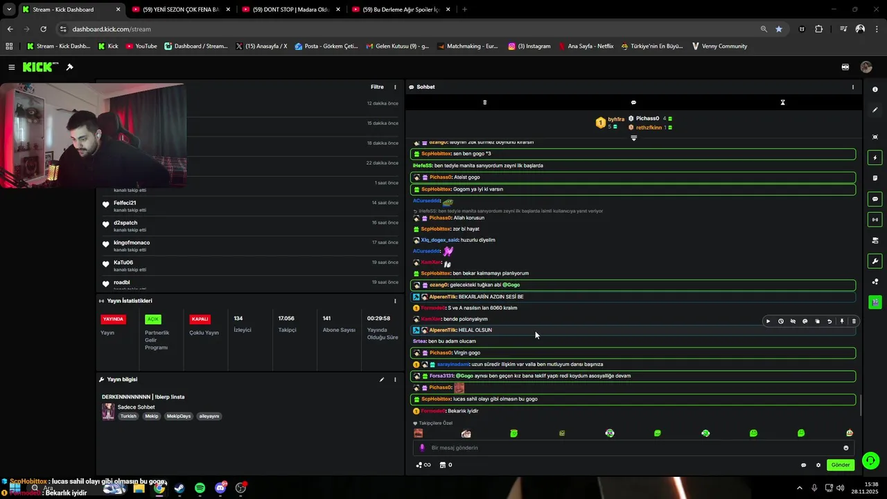Click the MekipOays tag
Viewport: 887px width, 499px height.
click(178, 417)
